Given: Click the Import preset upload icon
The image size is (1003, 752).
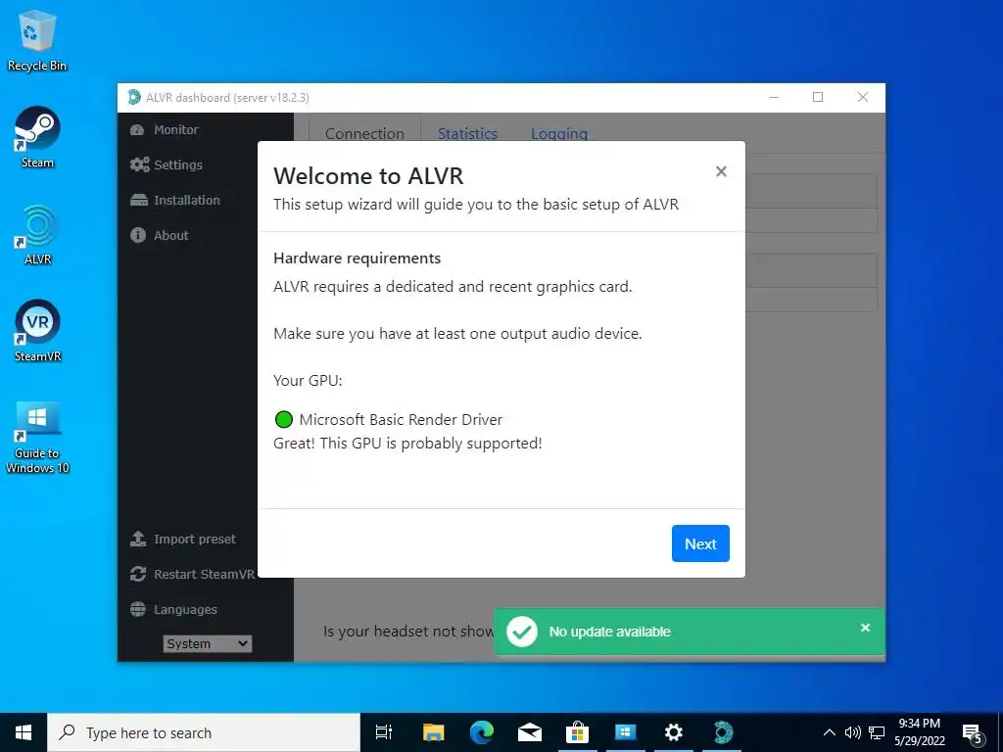Looking at the screenshot, I should point(138,540).
